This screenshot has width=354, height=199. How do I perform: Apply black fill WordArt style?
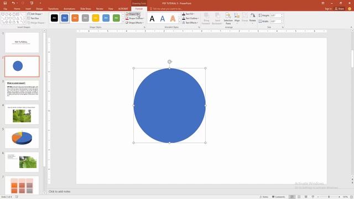click(x=152, y=18)
